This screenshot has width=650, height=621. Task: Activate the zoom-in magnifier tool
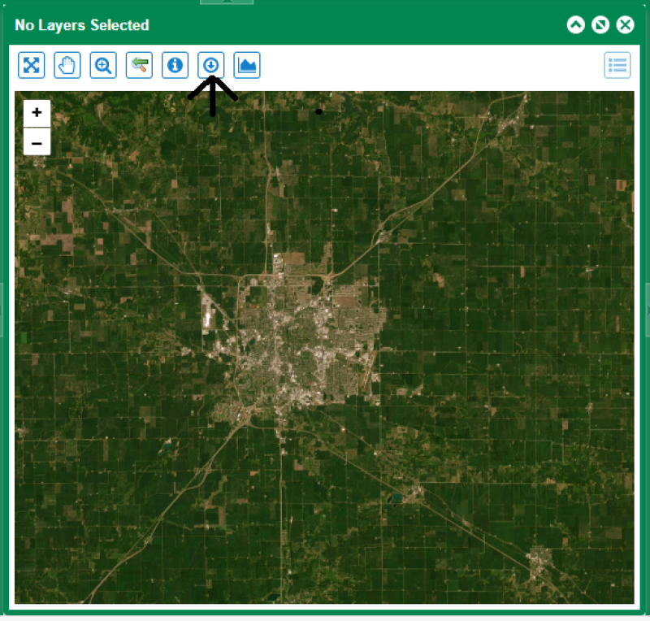coord(103,65)
